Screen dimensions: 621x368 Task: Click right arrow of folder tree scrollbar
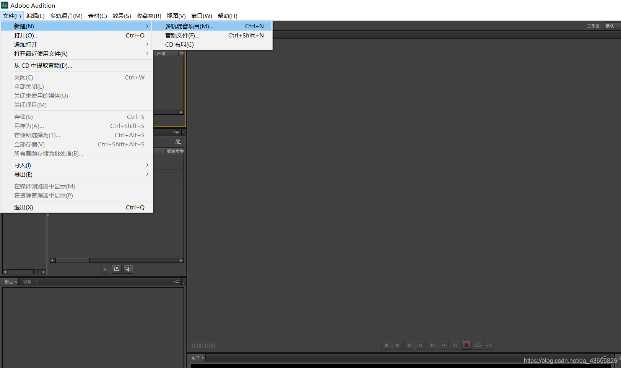coord(44,272)
